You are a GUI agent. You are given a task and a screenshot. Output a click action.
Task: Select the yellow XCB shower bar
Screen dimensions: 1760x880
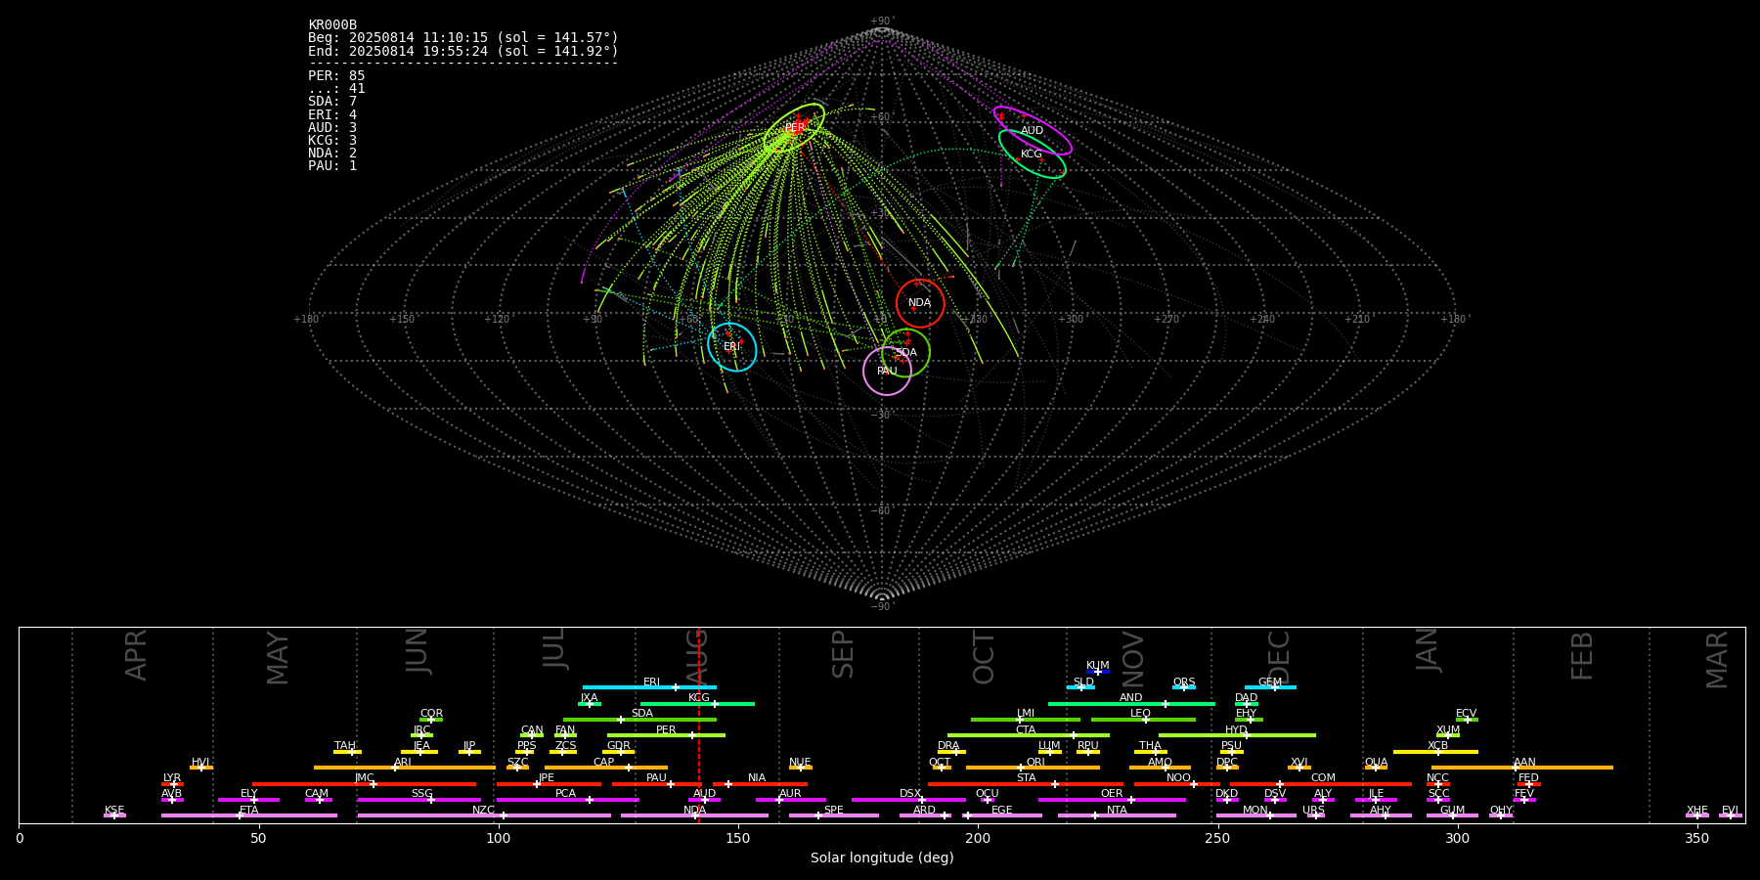coord(1435,752)
